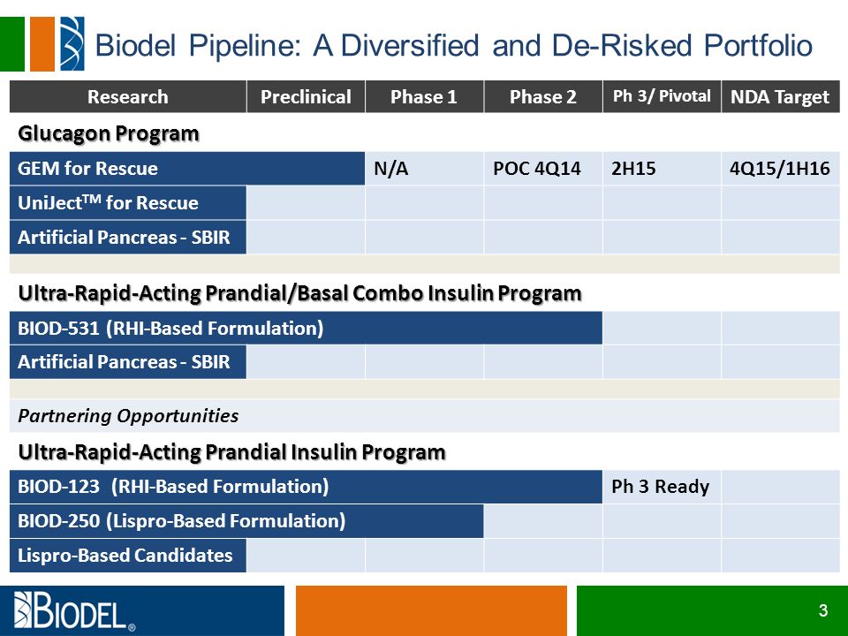
Task: Select 'Ultra-Rapid-Acting Prandial/Basal Combo Insulin Program' heading
Action: coord(299,293)
